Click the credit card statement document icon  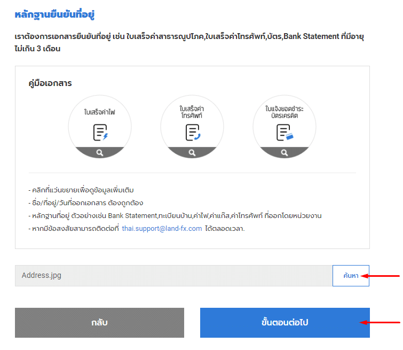point(285,132)
